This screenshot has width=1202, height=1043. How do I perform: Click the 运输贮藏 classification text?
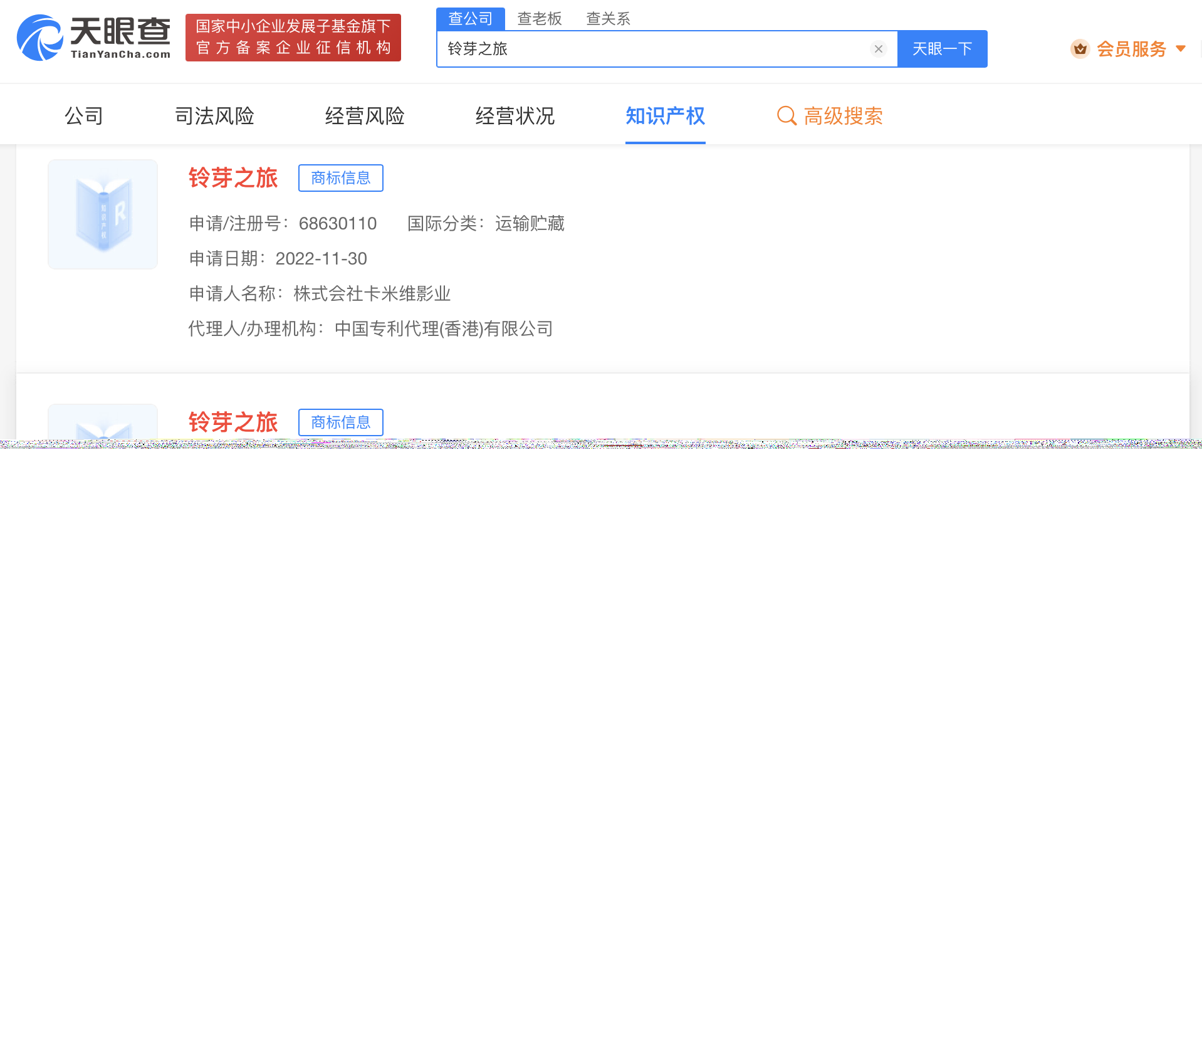(x=530, y=224)
